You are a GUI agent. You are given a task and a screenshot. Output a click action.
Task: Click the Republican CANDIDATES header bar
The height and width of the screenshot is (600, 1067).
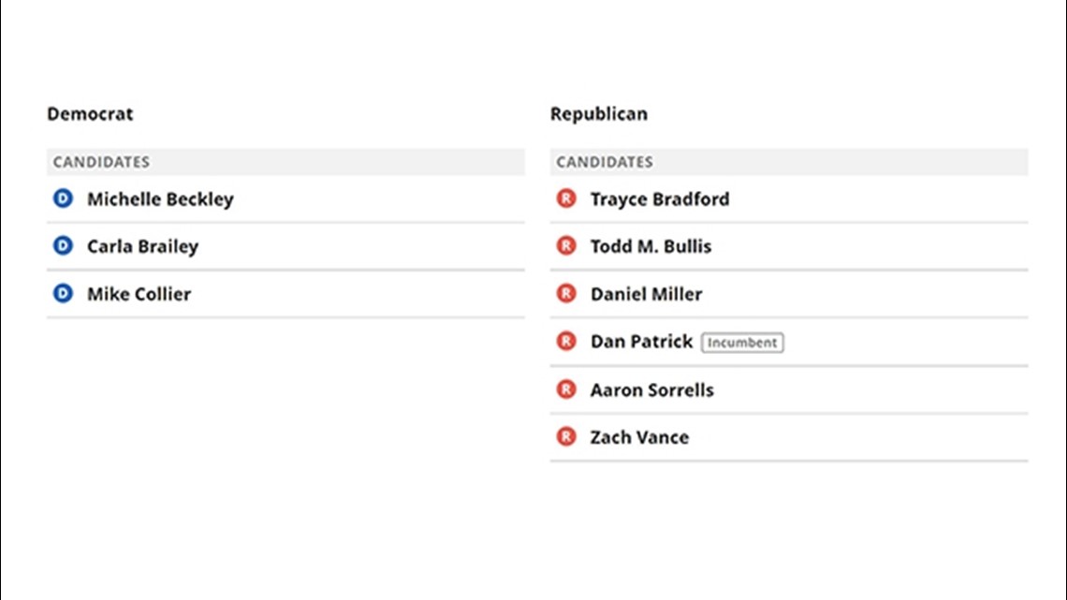pos(789,162)
